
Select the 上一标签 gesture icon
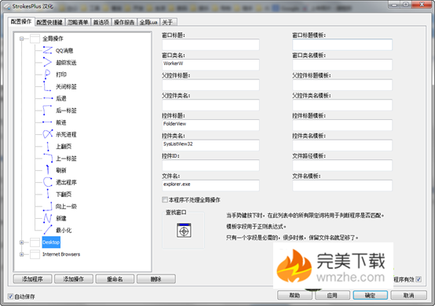click(x=47, y=158)
